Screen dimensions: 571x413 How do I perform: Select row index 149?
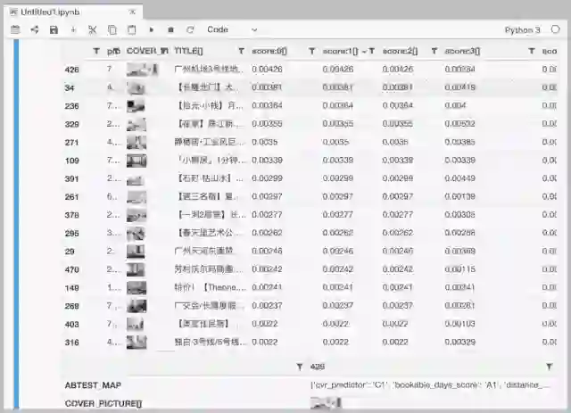click(71, 288)
